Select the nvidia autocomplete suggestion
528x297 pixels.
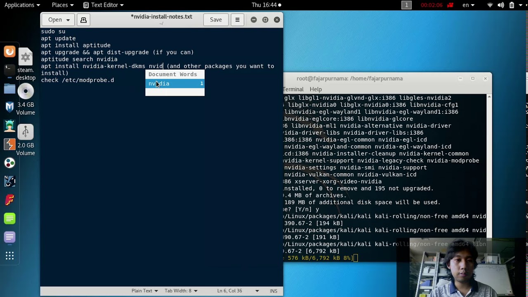(175, 83)
